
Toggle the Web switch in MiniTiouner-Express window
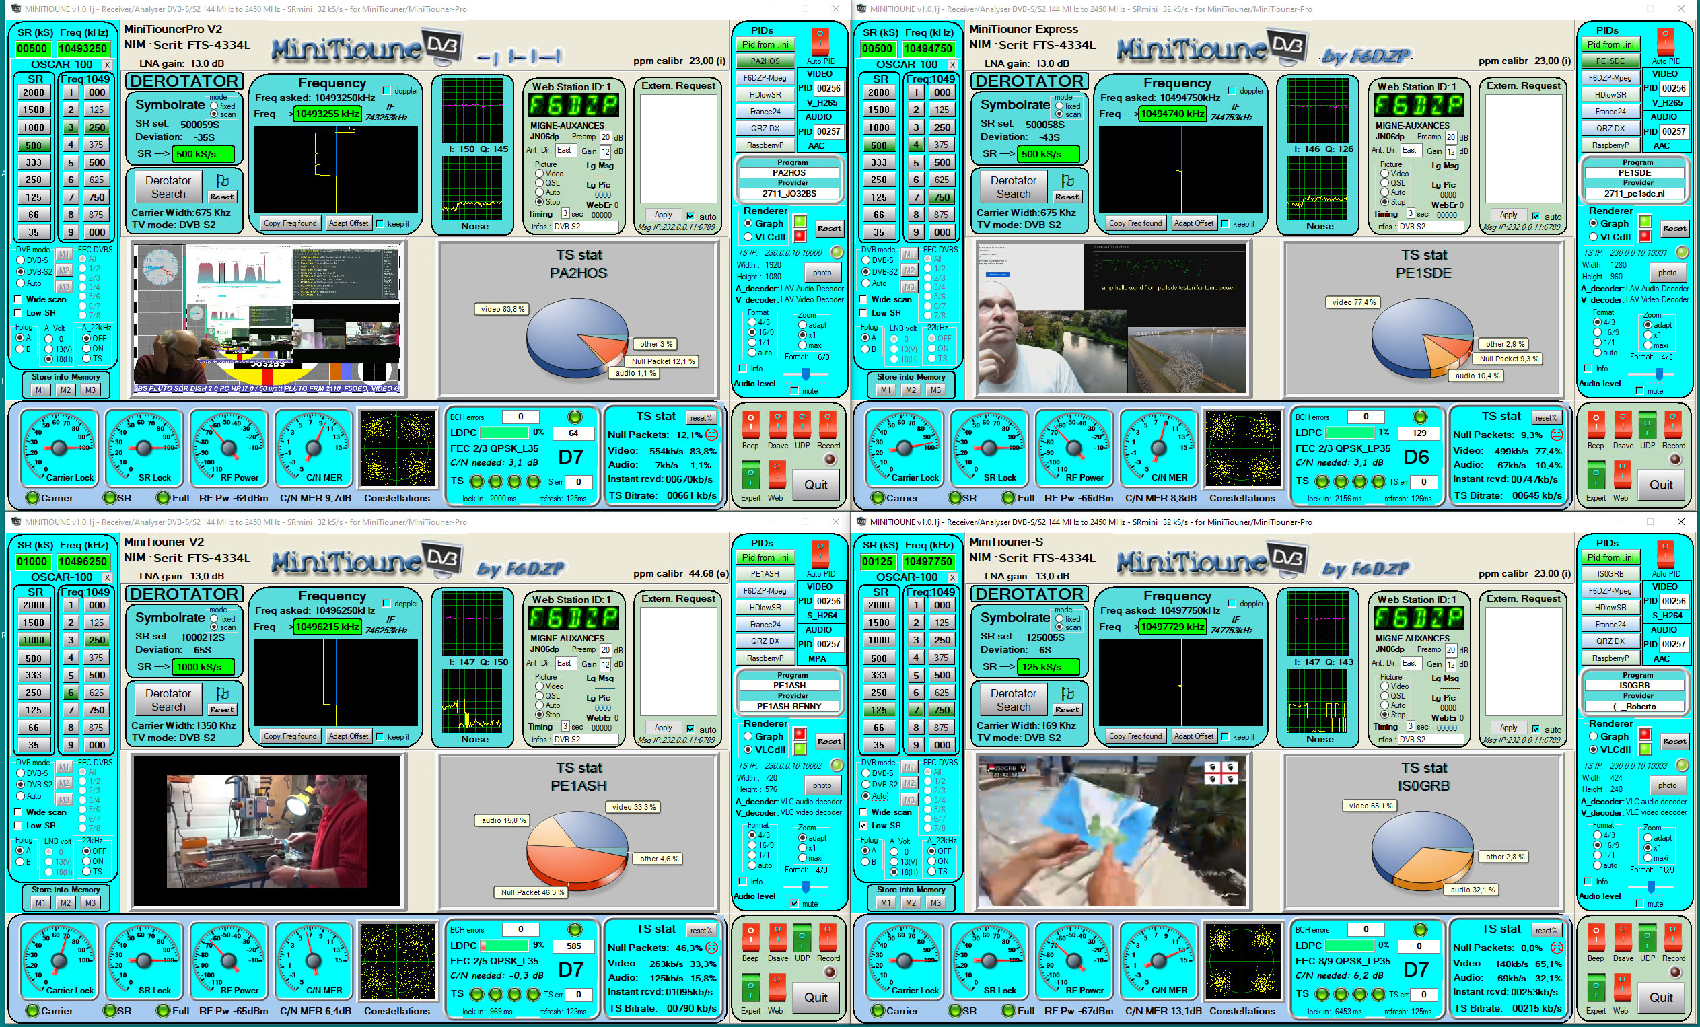pos(1622,476)
